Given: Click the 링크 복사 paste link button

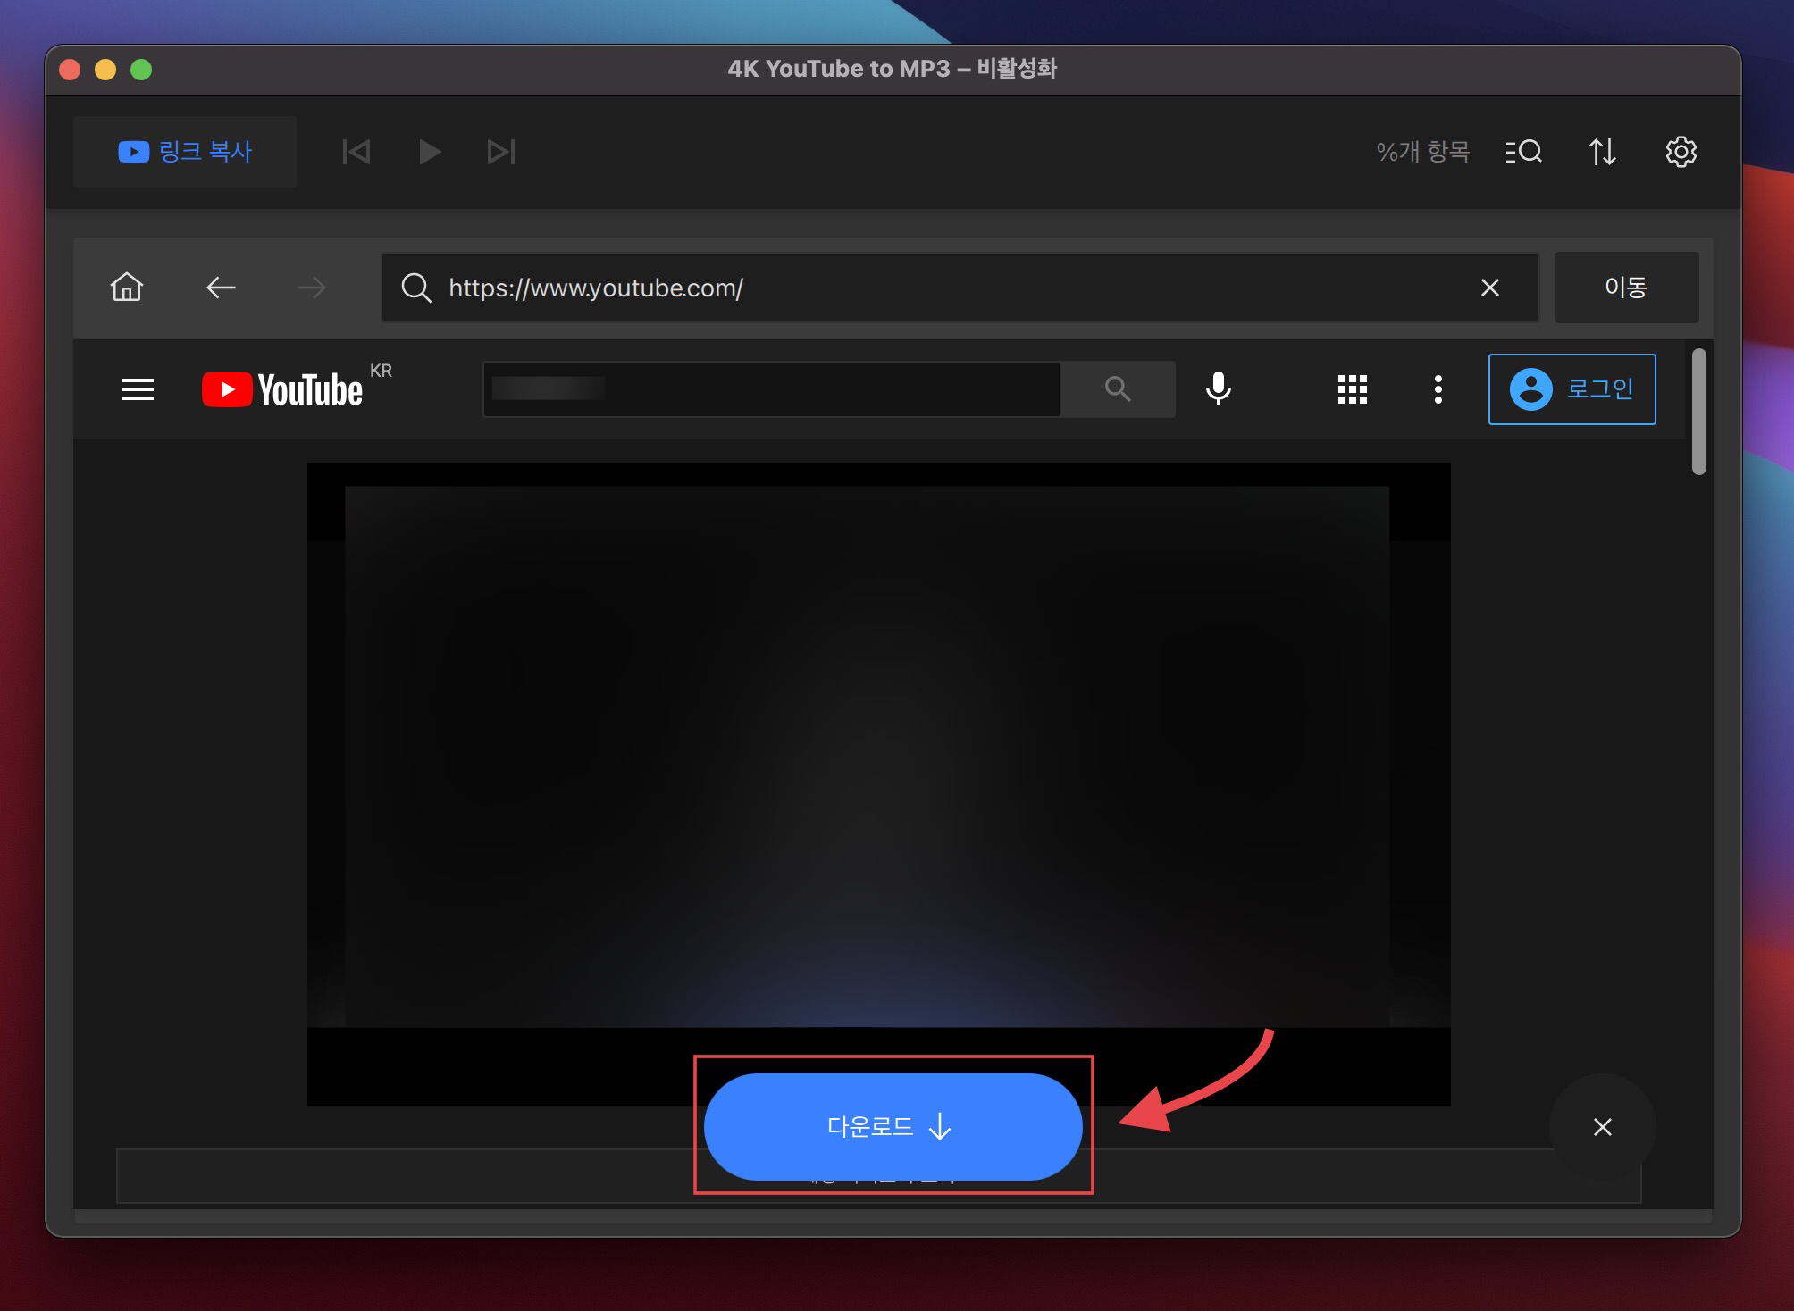Looking at the screenshot, I should pyautogui.click(x=185, y=152).
